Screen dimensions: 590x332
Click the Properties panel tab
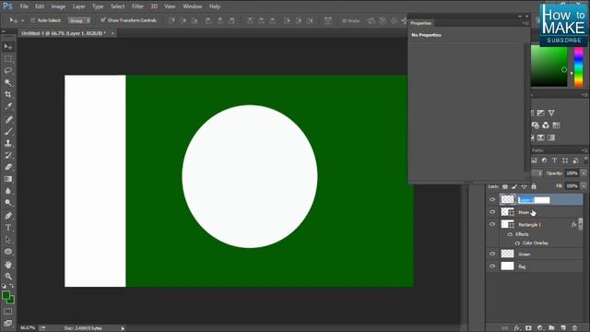click(421, 23)
